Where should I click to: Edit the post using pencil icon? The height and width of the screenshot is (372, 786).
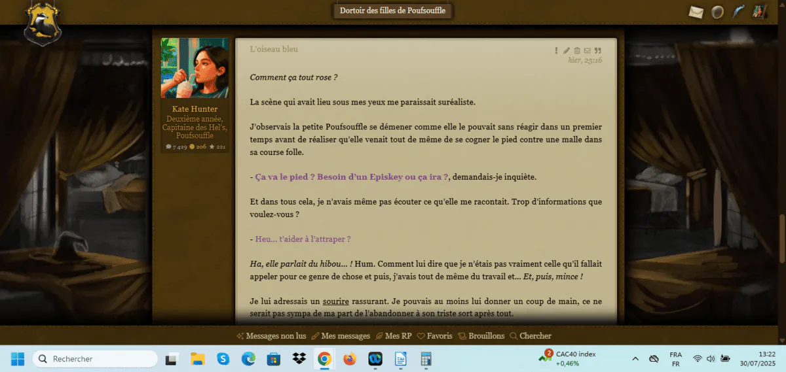[x=567, y=50]
